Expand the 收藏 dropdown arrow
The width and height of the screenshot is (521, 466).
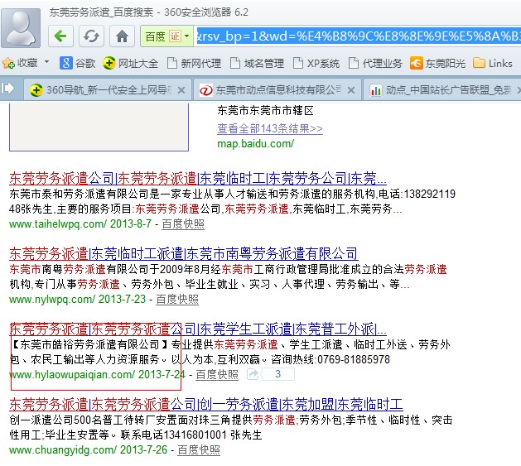pyautogui.click(x=46, y=62)
